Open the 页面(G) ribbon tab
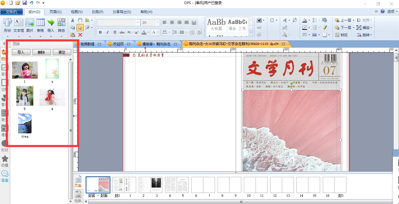This screenshot has height=204, width=399. click(55, 12)
